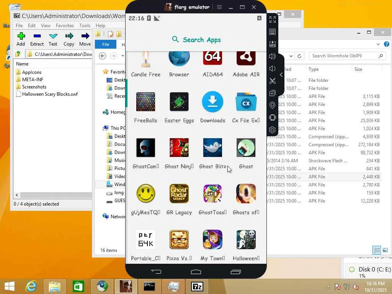Open the File tab in Explorer ribbon

click(x=106, y=44)
